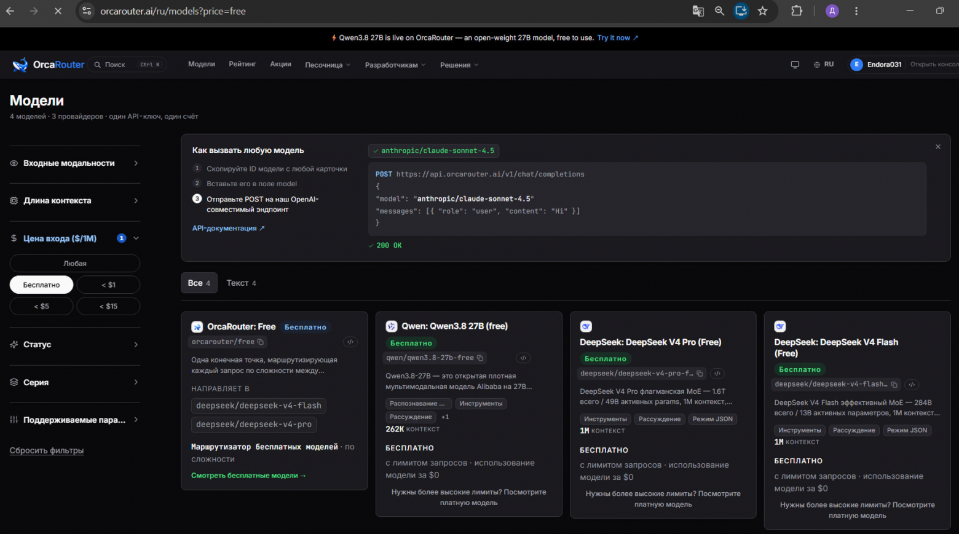Open the 'DeepSeek: DeepSeek V4 Pro (Free)' title
The height and width of the screenshot is (534, 959).
[650, 342]
